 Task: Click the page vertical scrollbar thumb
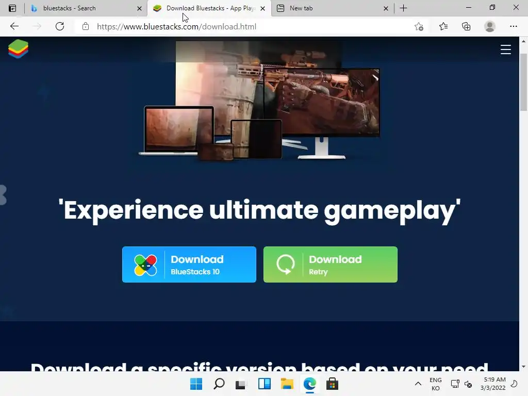pos(523,82)
